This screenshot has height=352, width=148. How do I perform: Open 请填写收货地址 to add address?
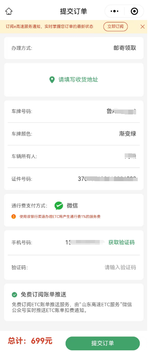78,80
